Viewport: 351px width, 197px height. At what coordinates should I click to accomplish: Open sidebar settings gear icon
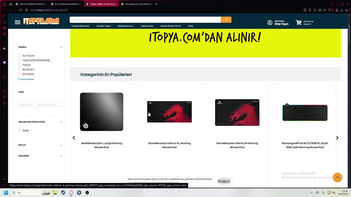point(4,103)
